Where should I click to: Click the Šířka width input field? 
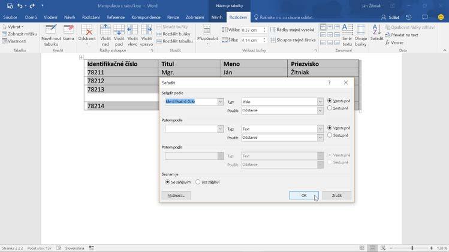point(251,40)
